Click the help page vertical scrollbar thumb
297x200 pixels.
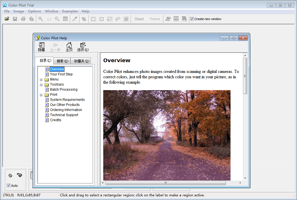[245, 76]
